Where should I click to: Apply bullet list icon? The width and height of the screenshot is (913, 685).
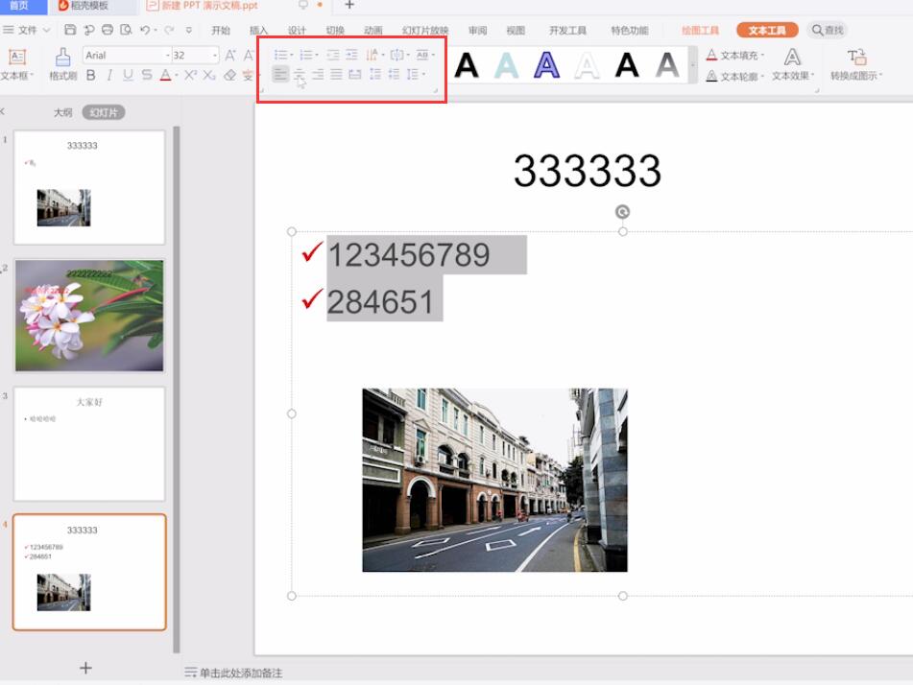click(280, 55)
